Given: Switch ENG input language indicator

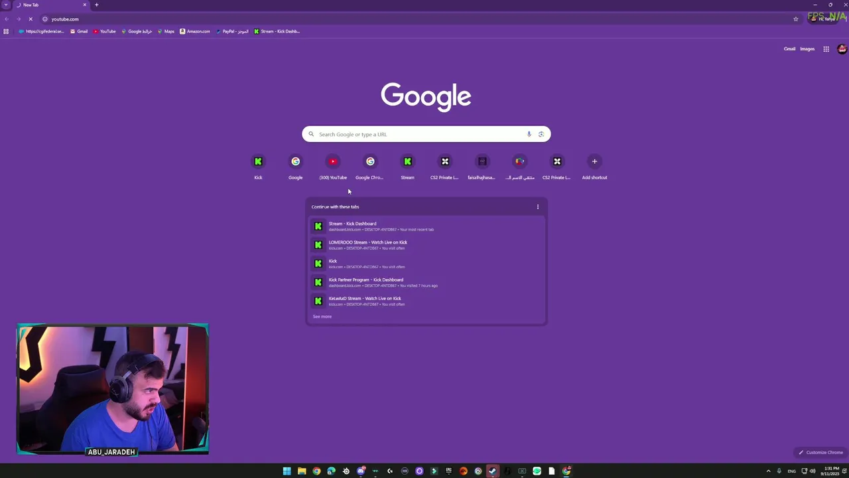Looking at the screenshot, I should (x=792, y=471).
